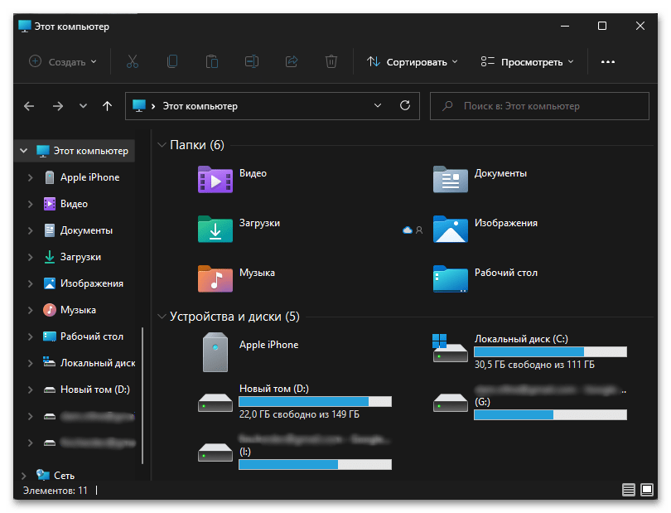This screenshot has height=513, width=671.
Task: Select Локальный диск in navigation tree
Action: (x=89, y=363)
